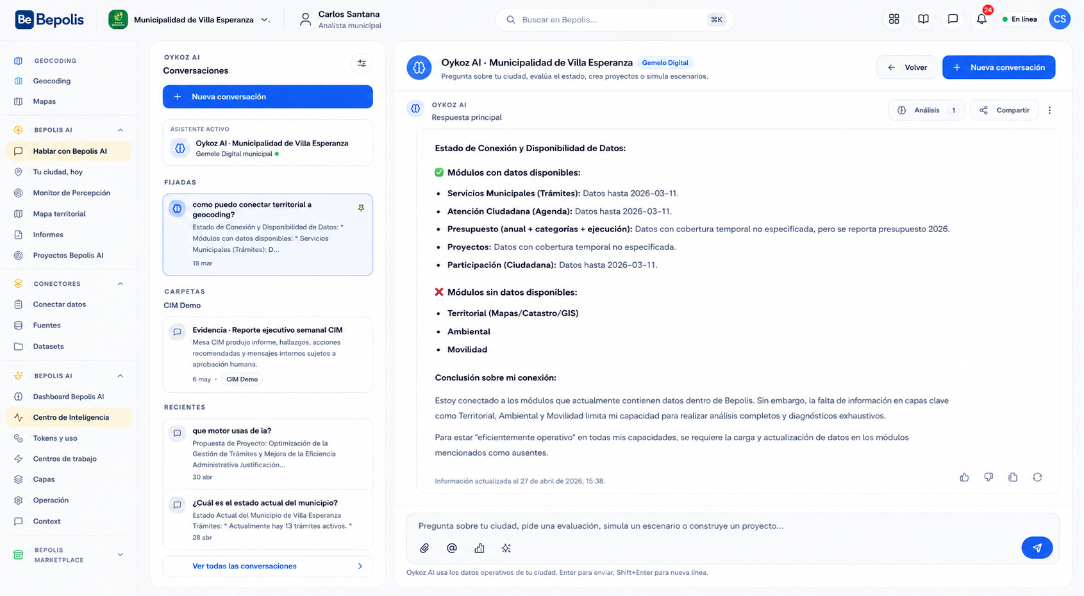This screenshot has height=596, width=1084.
Task: Open conversation filter settings icon
Action: [x=362, y=63]
